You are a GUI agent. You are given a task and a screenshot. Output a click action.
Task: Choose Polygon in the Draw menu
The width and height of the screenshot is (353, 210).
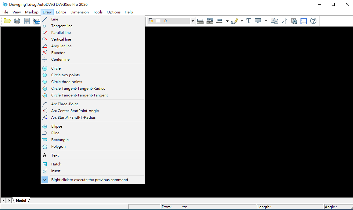pos(58,147)
